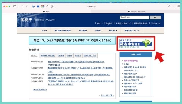Click the Google search input field
The height and width of the screenshot is (104, 182).
[x=134, y=17]
